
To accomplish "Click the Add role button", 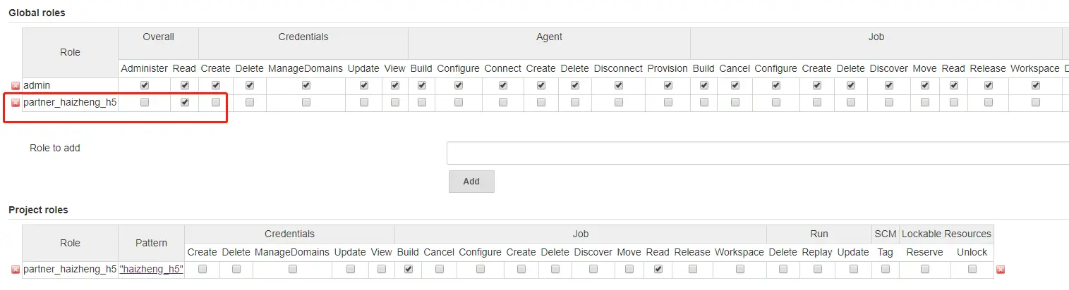I will pyautogui.click(x=471, y=182).
